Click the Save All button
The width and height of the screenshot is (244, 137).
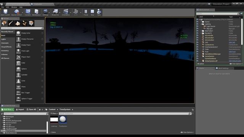pyautogui.click(x=31, y=110)
